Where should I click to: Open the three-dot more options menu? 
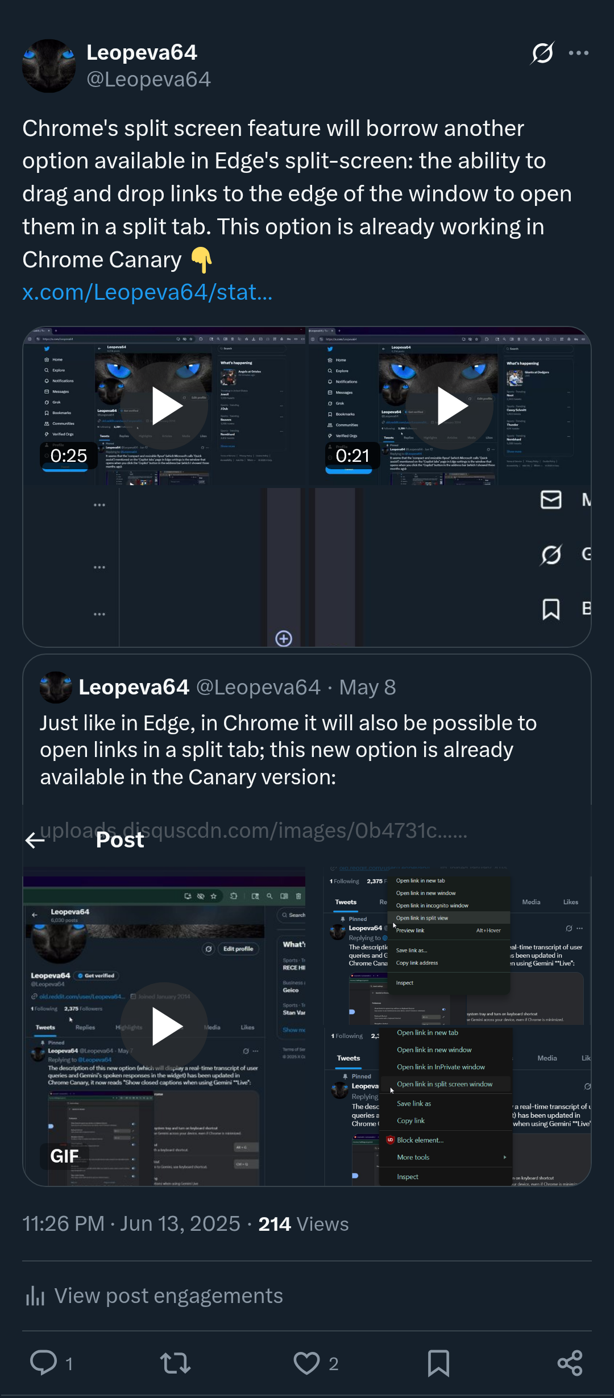coord(579,53)
